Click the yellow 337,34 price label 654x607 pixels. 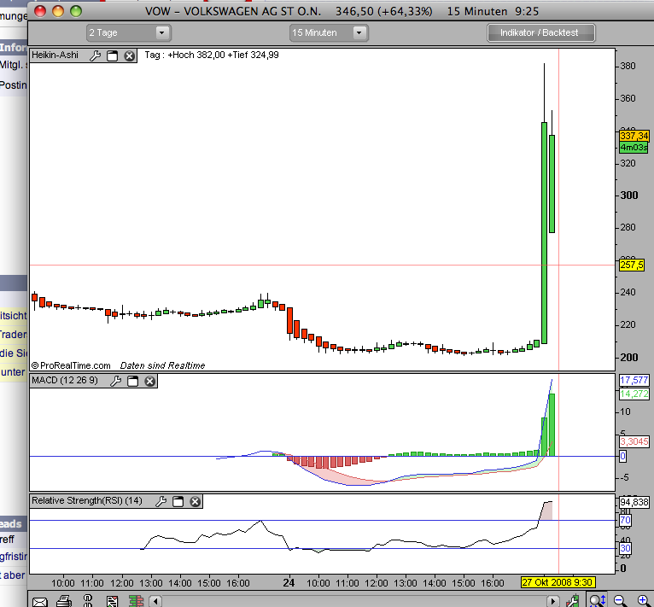pos(634,136)
